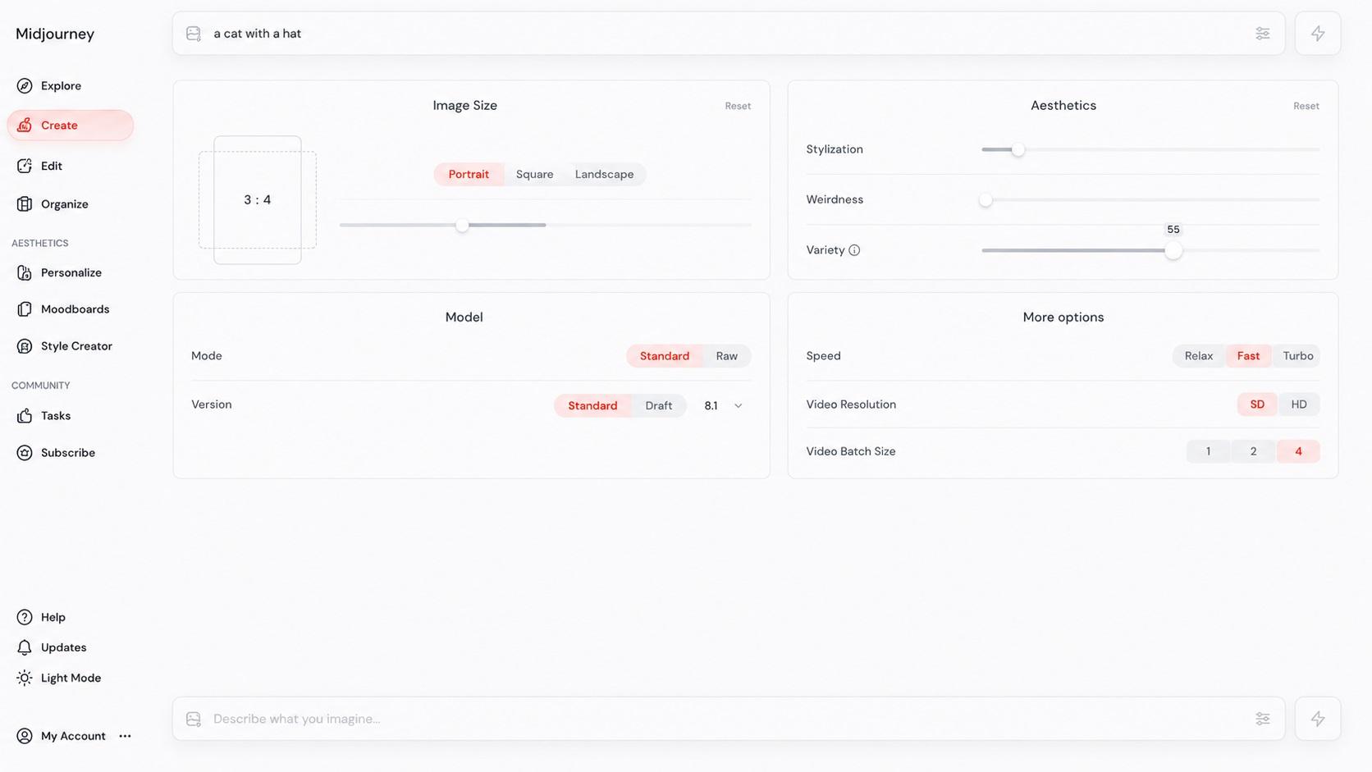Click the "Describe what you imagine..." field
The height and width of the screenshot is (772, 1372).
pyautogui.click(x=728, y=719)
